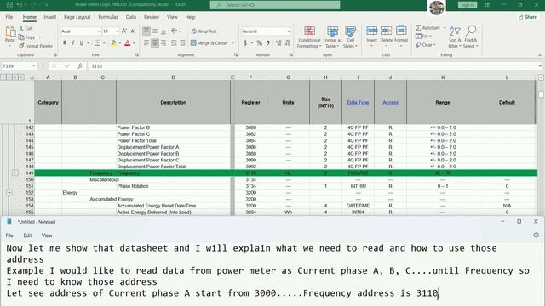
Task: Switch to Review tab
Action: pyautogui.click(x=152, y=17)
